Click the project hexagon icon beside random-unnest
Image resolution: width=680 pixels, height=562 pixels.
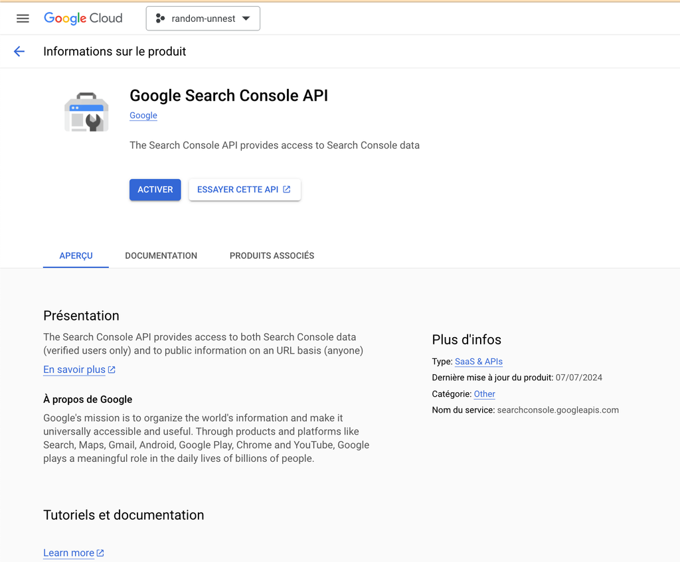[160, 18]
